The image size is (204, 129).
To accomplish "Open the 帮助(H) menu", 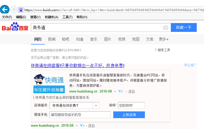I will (x=82, y=17).
